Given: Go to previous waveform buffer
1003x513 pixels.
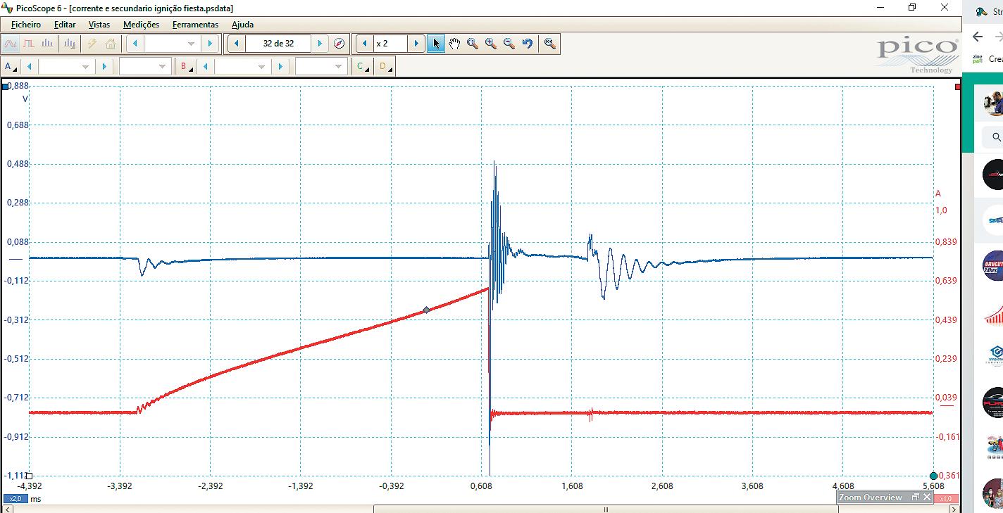Looking at the screenshot, I should [237, 44].
